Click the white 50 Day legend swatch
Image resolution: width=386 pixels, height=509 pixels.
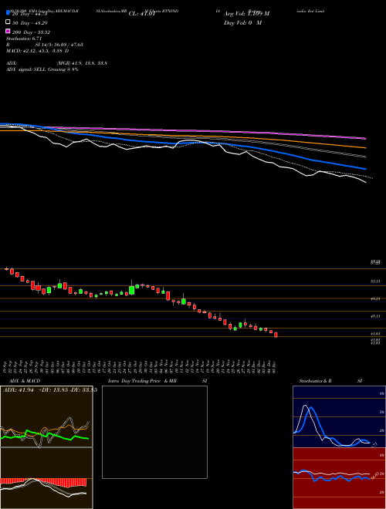point(8,22)
